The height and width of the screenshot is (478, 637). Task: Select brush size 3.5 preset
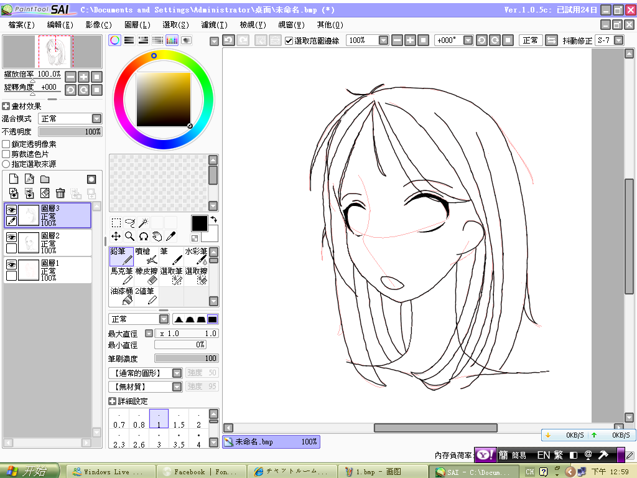point(179,439)
